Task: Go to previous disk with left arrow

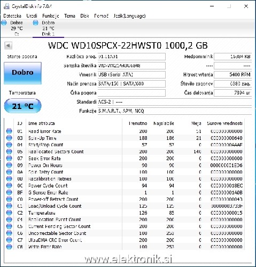Action: pos(8,45)
